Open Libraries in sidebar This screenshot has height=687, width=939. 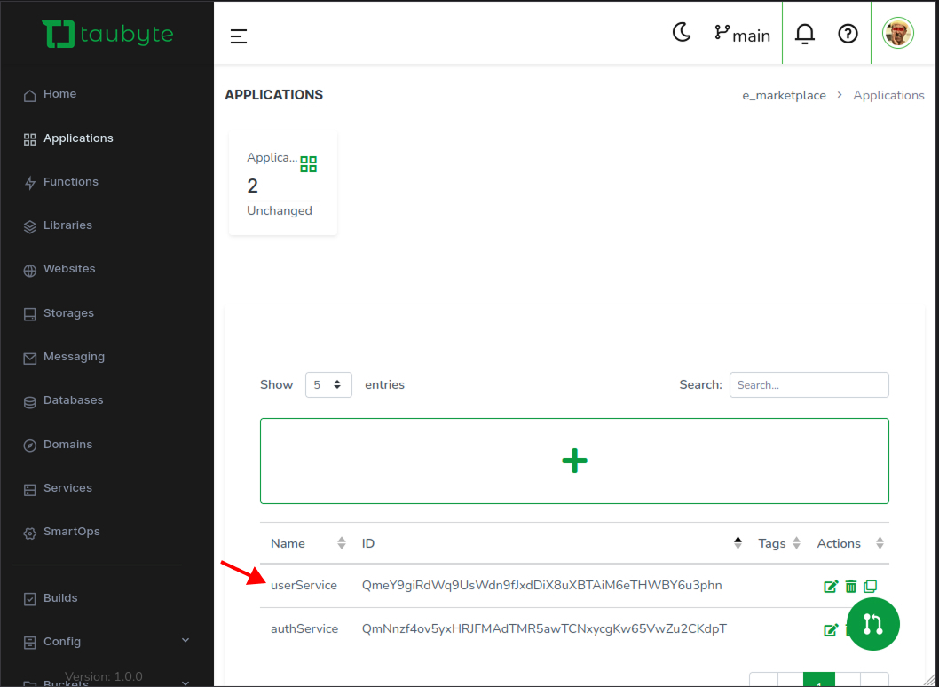[67, 225]
